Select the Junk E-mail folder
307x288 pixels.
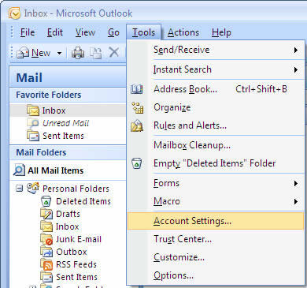point(79,239)
